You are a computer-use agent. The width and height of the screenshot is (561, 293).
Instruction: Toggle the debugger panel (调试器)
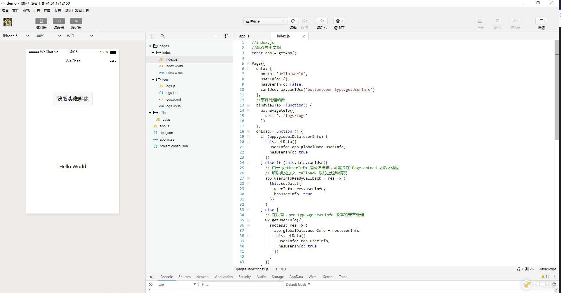tap(76, 21)
